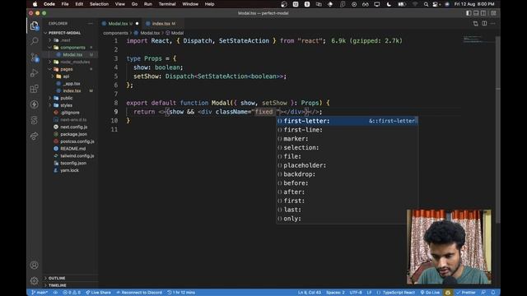Open the Run and Debug view

tap(35, 73)
